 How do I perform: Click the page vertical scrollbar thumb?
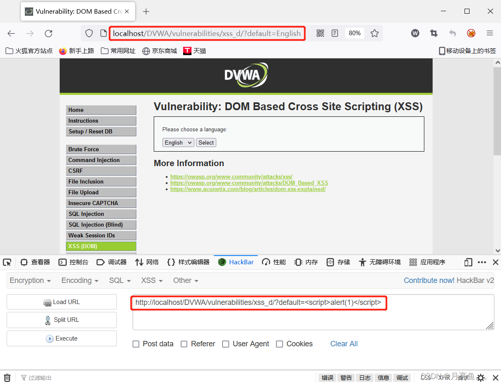(x=497, y=112)
